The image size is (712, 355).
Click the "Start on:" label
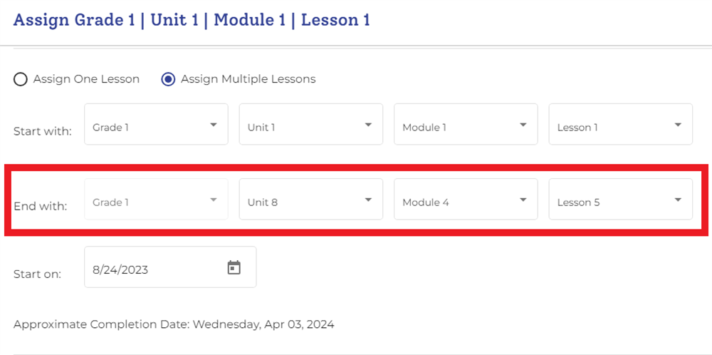(x=37, y=274)
